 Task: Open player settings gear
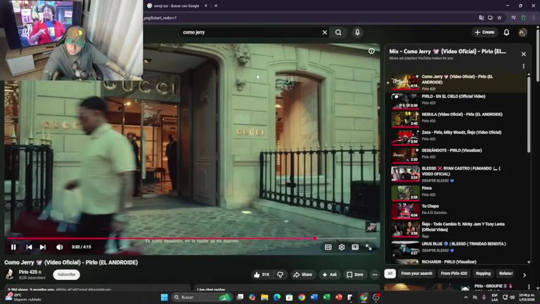pyautogui.click(x=341, y=247)
